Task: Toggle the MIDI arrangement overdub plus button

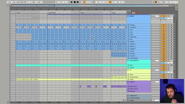Action: 82,2
